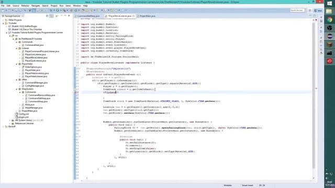Click the red recorder taskbar icon
Image resolution: width=335 pixels, height=188 pixels.
(x=329, y=61)
